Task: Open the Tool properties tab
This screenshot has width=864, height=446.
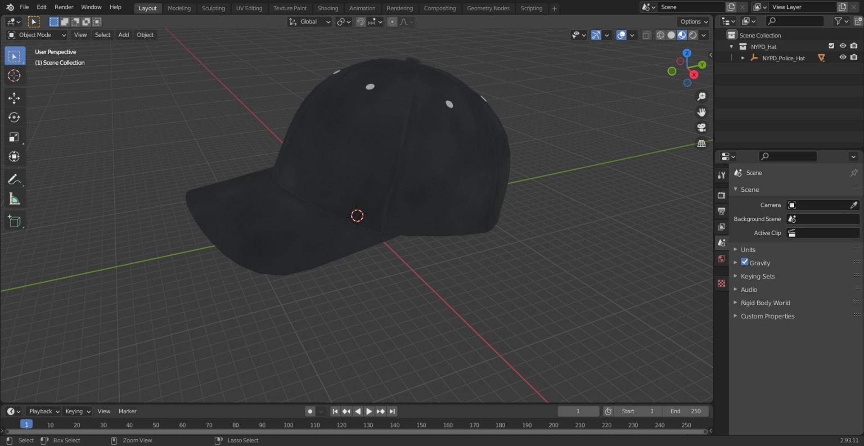Action: point(721,175)
